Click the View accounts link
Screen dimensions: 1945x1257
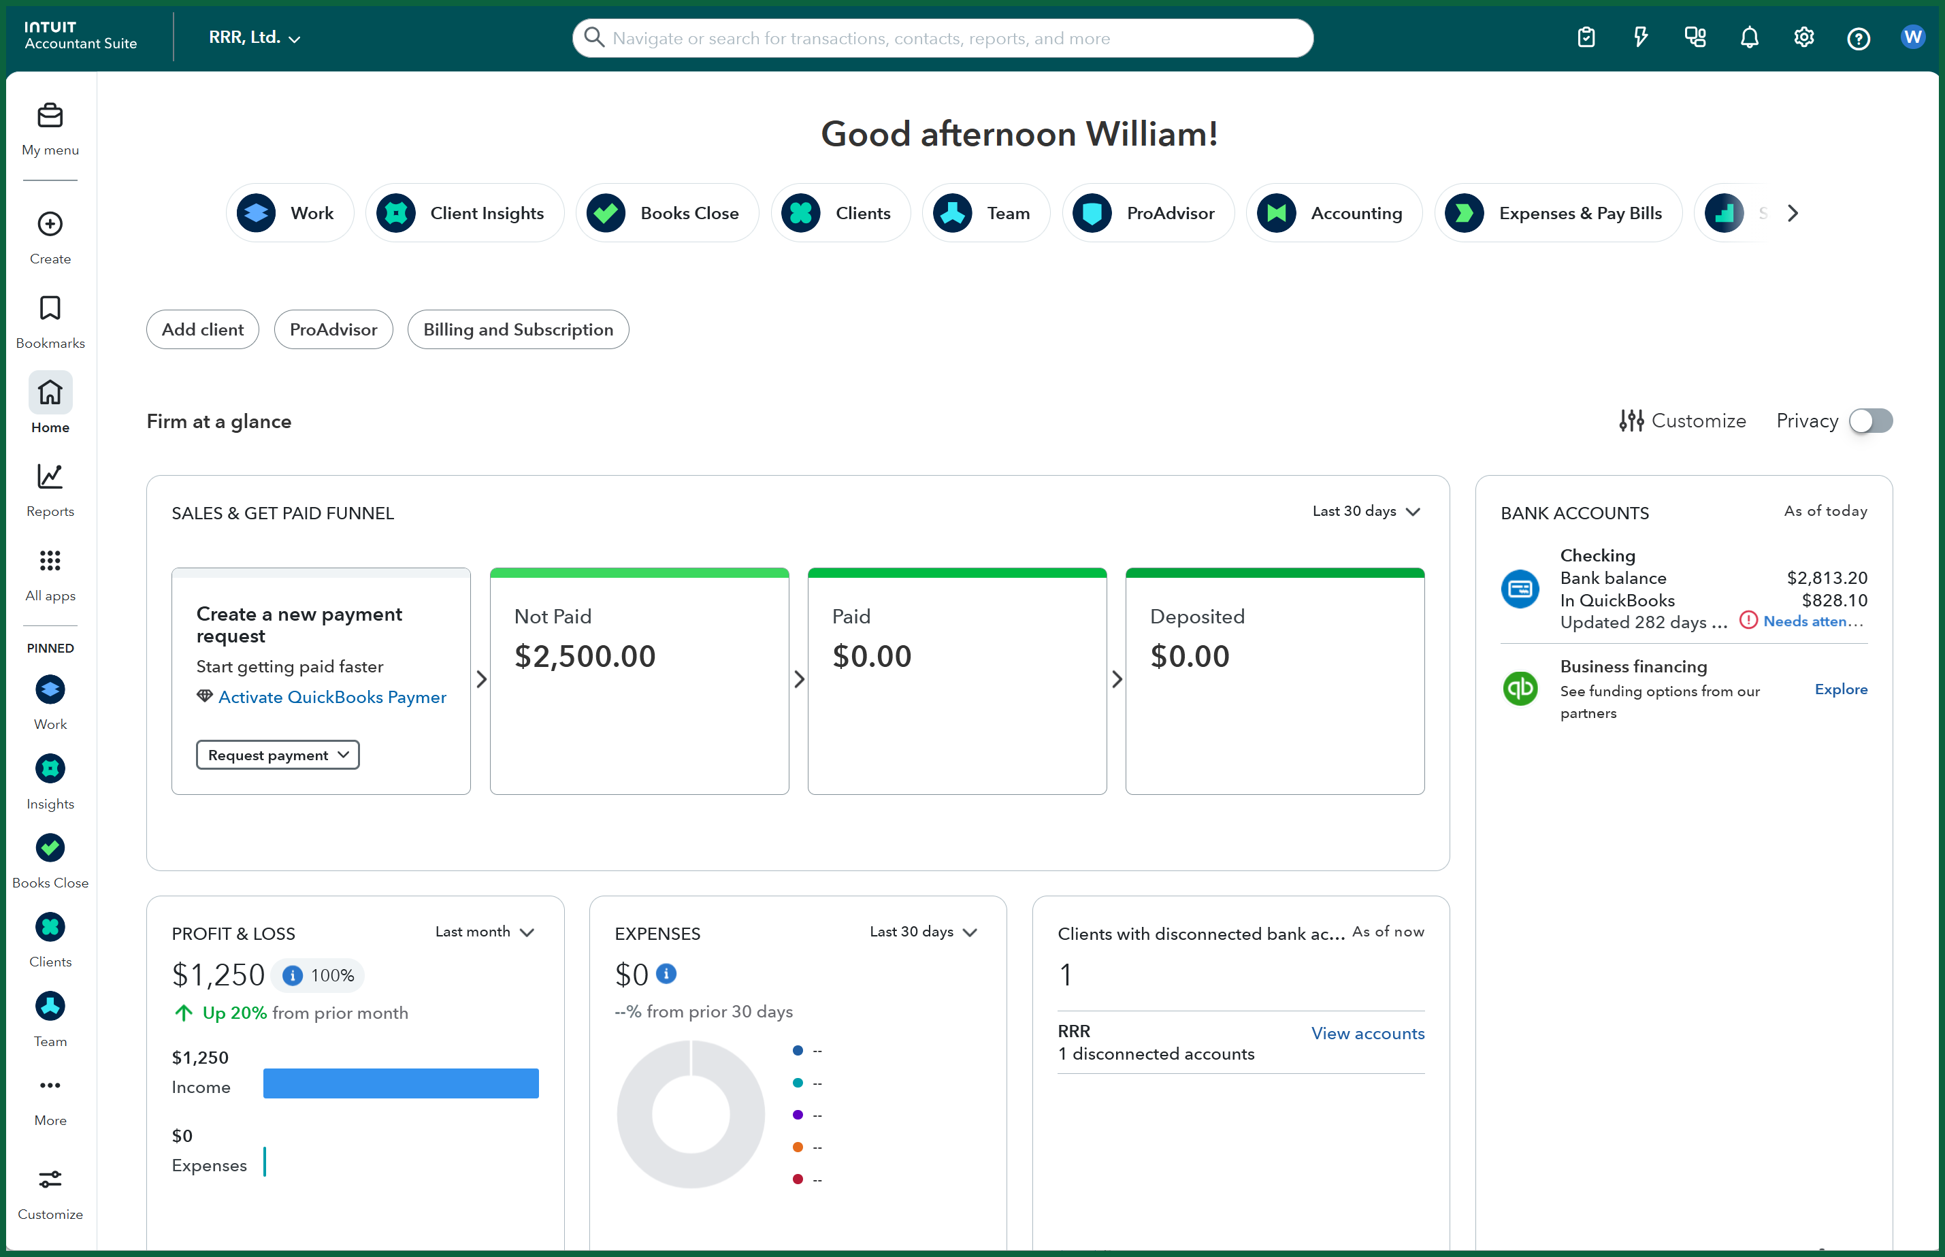pos(1367,1033)
